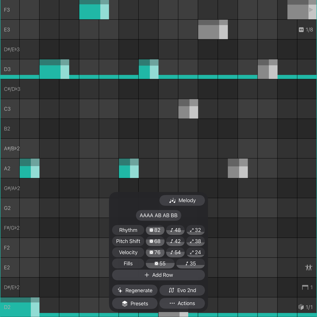Select the gray D3 note
This screenshot has height=317, width=317.
[x=268, y=69]
